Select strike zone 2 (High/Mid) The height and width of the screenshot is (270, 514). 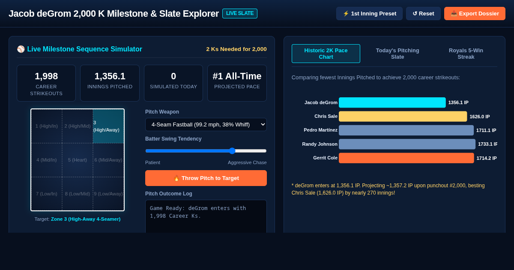click(78, 126)
